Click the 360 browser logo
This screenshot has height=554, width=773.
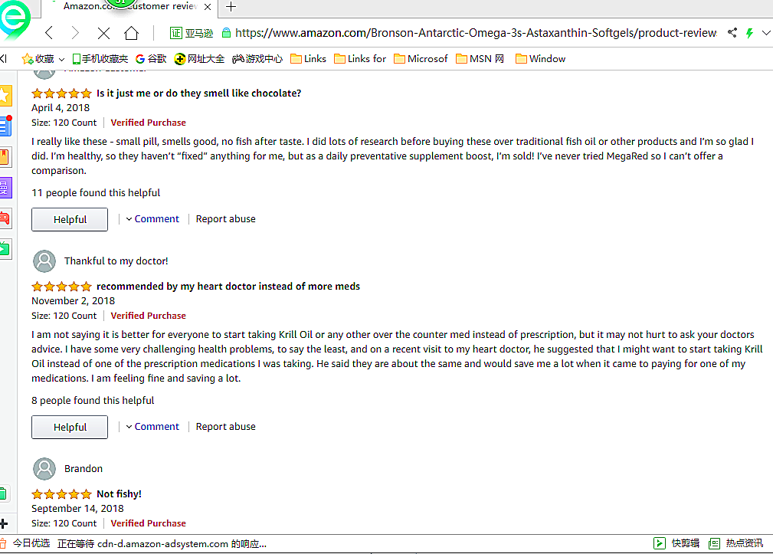click(x=15, y=19)
